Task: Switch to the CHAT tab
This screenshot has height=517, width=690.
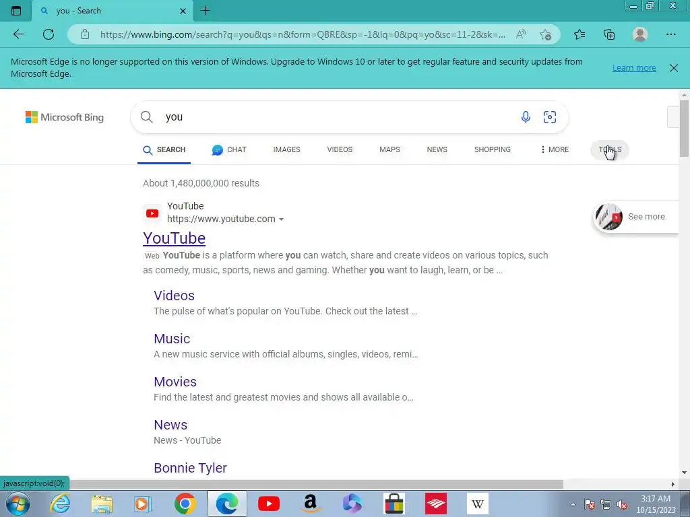Action: (x=229, y=149)
